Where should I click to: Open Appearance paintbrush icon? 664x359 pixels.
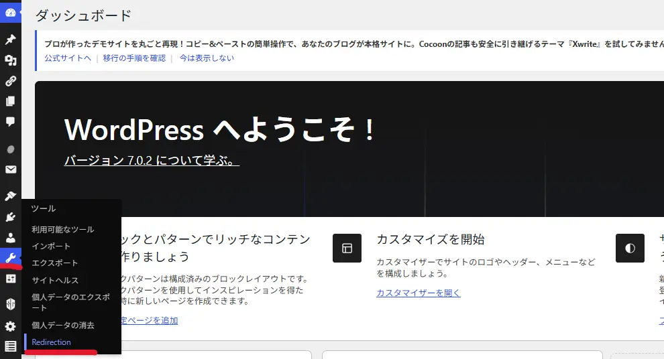point(11,196)
